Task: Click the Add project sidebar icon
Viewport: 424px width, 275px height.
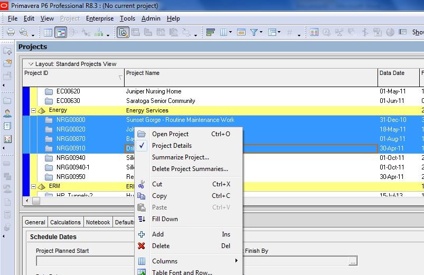Action: tap(7, 51)
